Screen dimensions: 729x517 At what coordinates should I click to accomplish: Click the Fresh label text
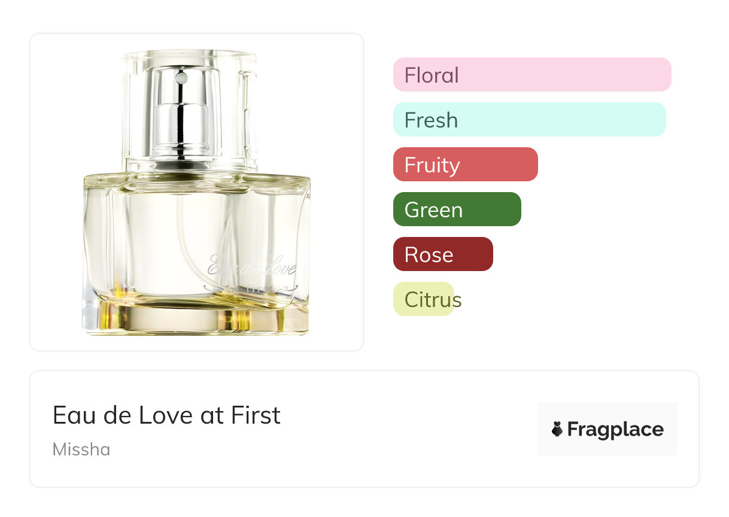point(431,120)
